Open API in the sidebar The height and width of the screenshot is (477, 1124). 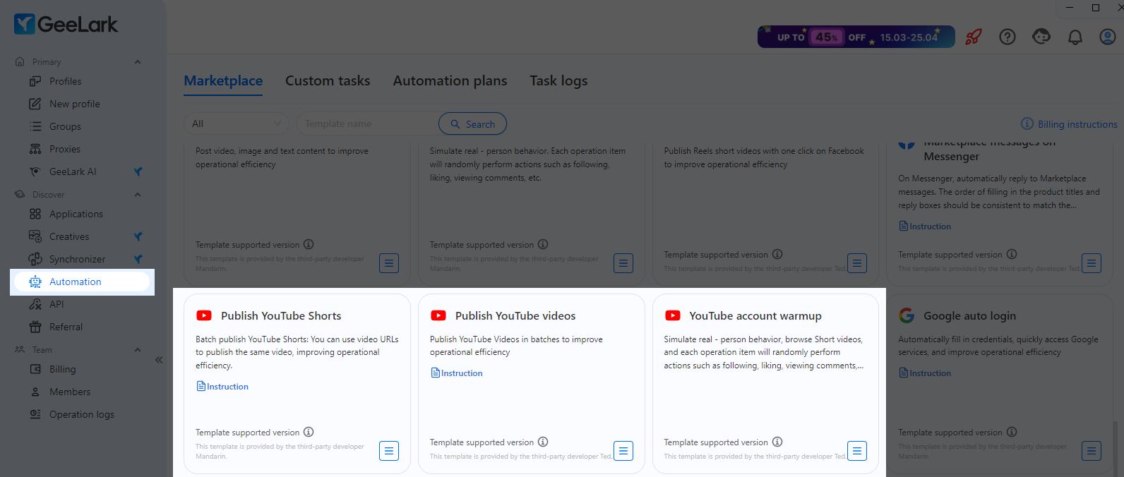(56, 304)
